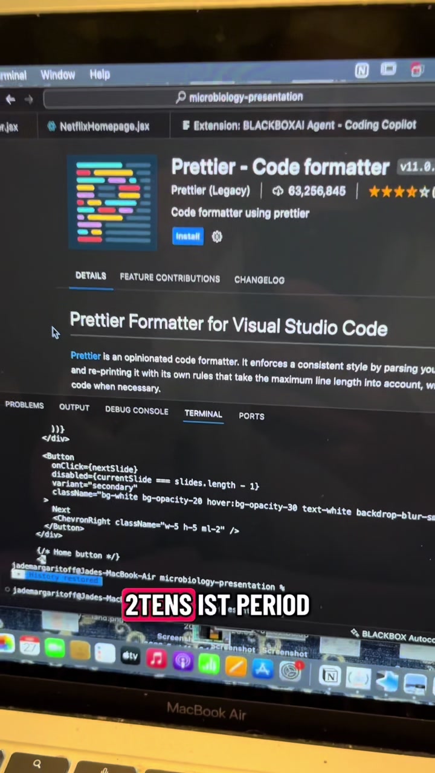Switch to Extension: BLACKBOXAI Agent tab
This screenshot has width=435, height=773.
299,125
